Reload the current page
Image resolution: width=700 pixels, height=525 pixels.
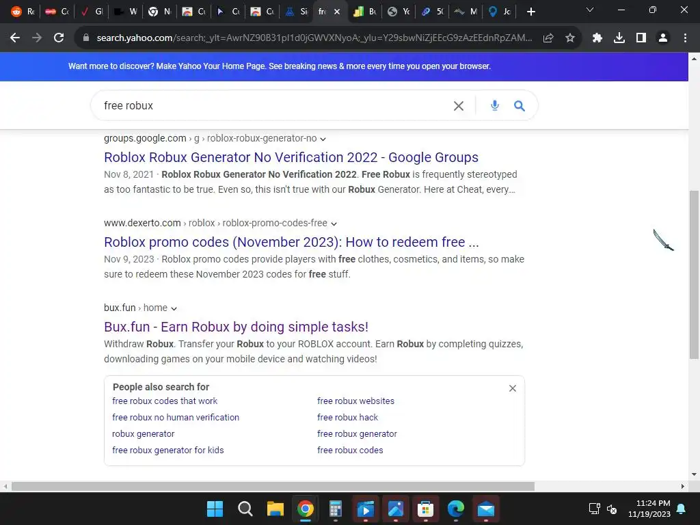[x=59, y=38]
